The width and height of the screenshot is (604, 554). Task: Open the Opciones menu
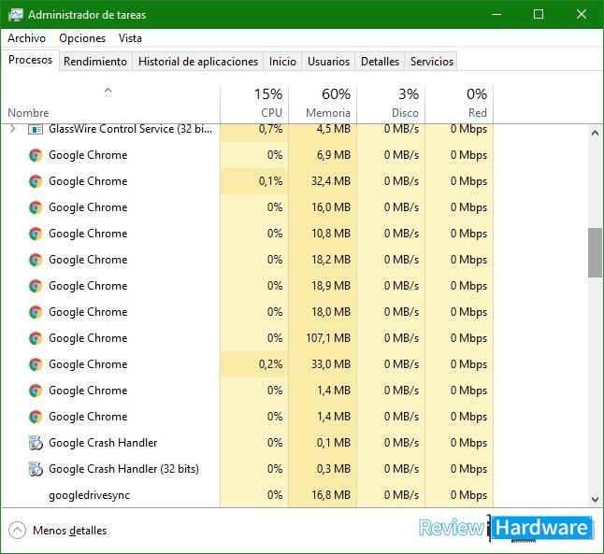[82, 38]
